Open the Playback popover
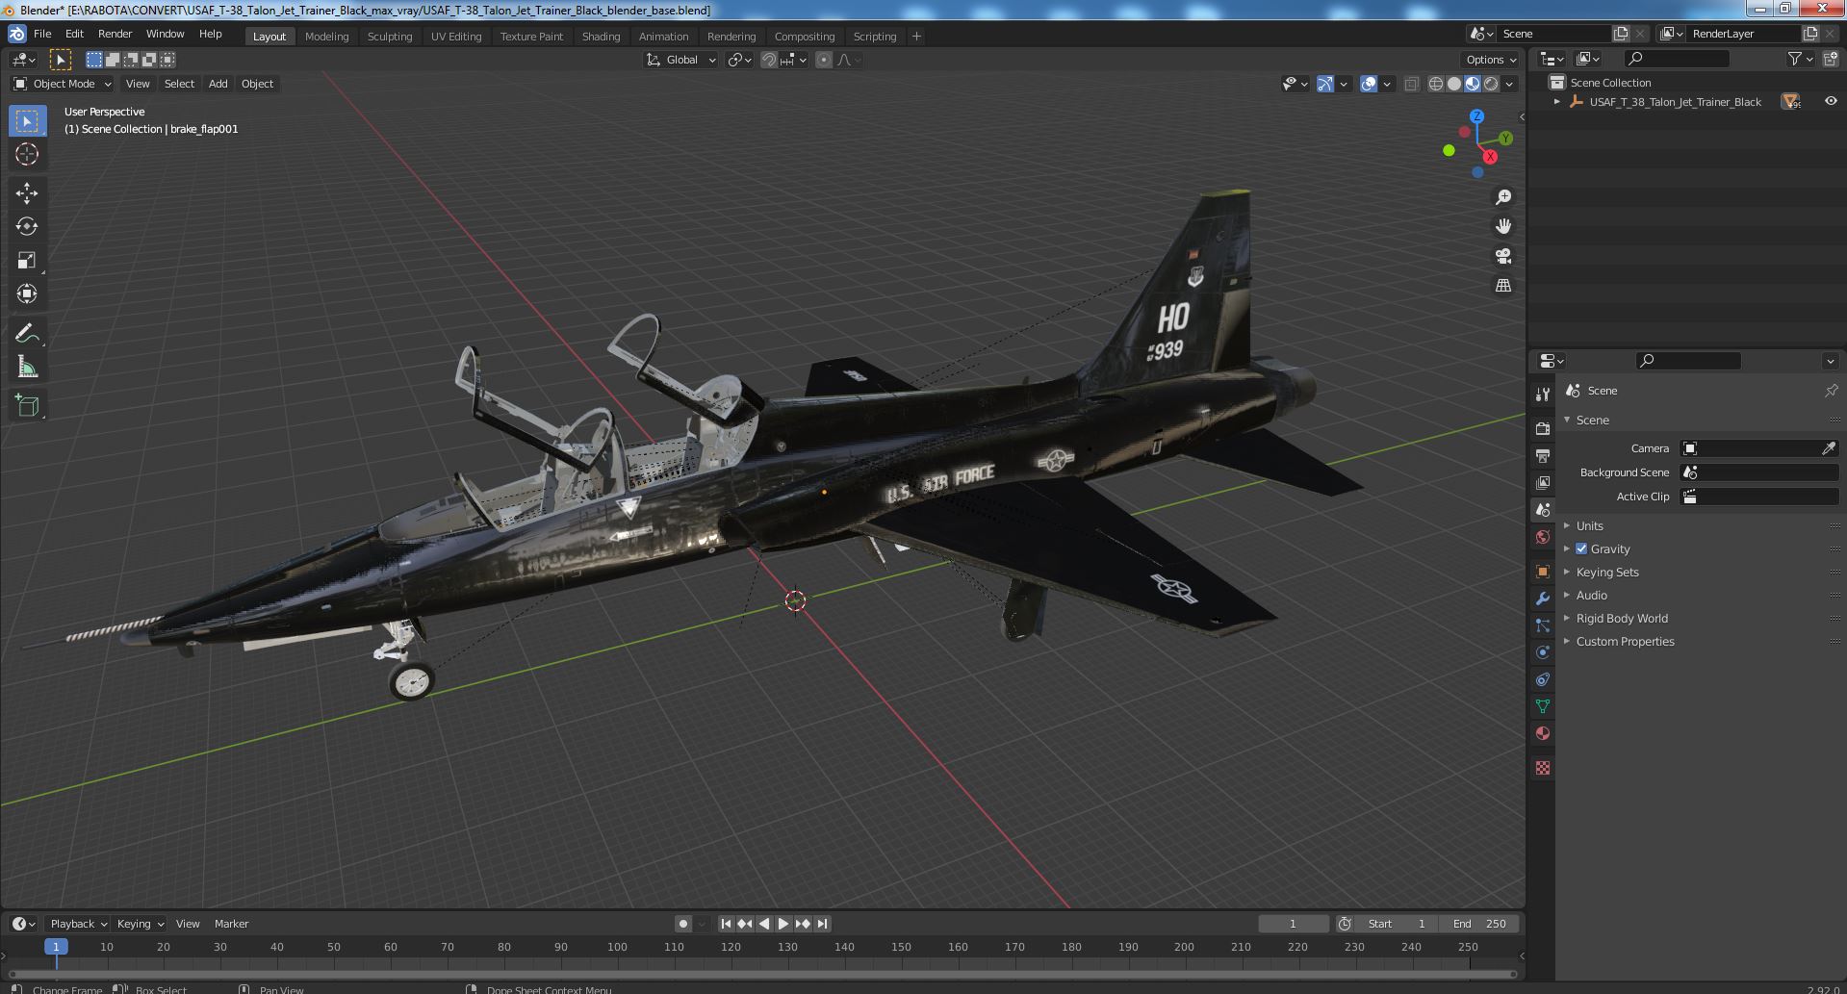Image resolution: width=1847 pixels, height=994 pixels. (x=77, y=924)
